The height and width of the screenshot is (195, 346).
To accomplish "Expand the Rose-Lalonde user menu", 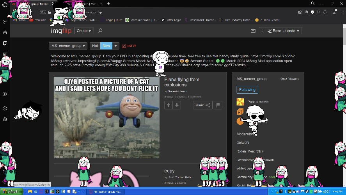I will tap(283, 31).
